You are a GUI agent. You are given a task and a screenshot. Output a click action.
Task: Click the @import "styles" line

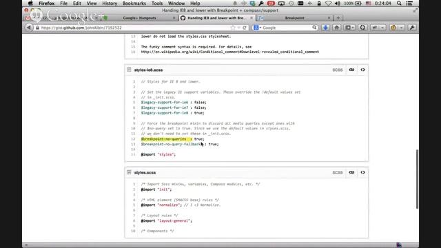(x=158, y=154)
